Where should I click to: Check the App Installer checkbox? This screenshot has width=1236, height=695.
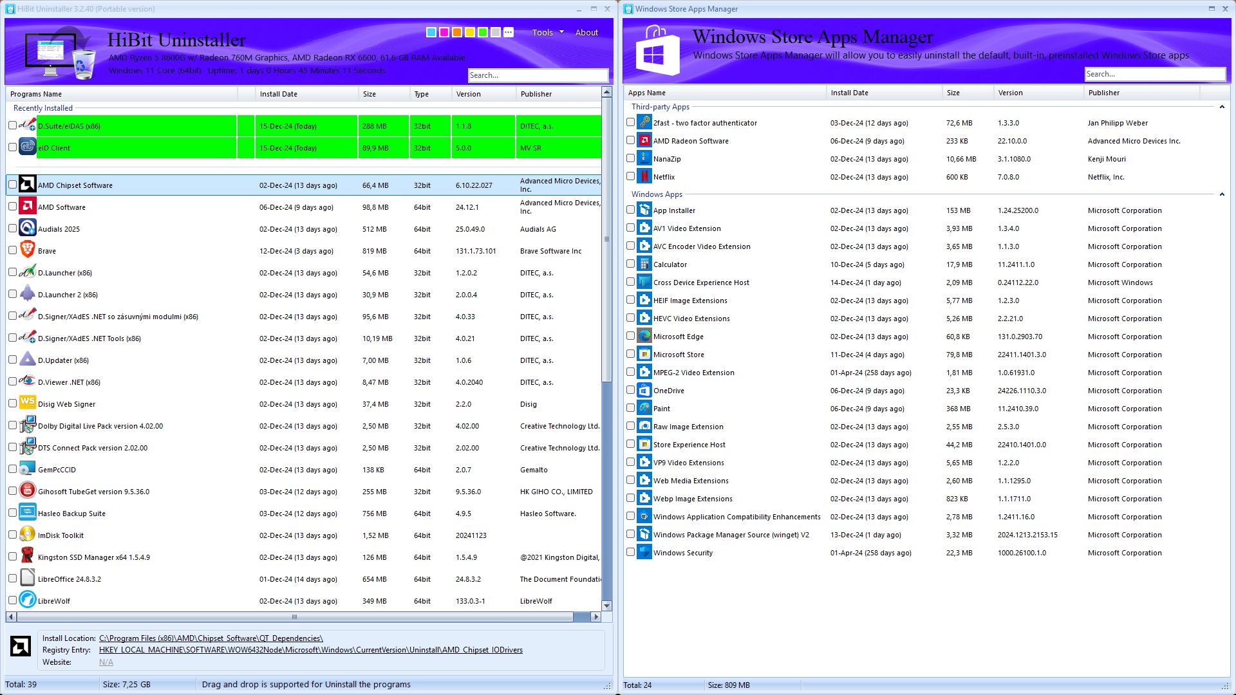coord(631,210)
